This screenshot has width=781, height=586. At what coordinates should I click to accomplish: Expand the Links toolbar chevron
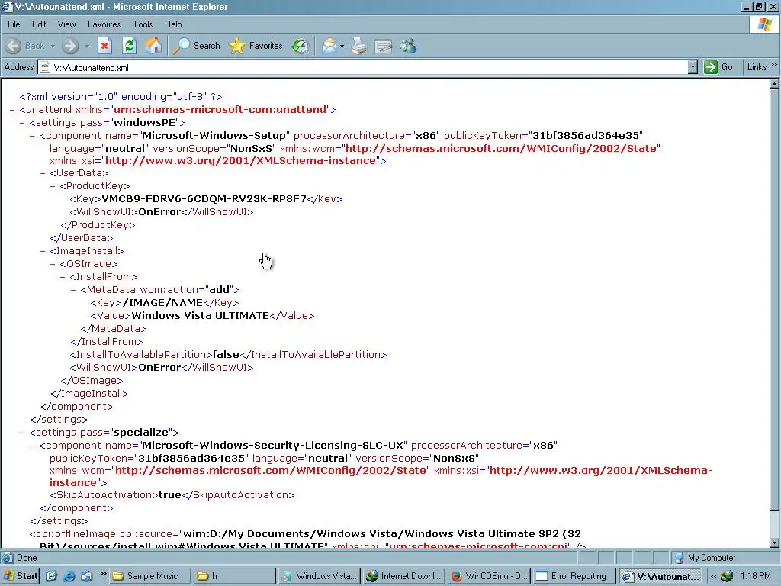(x=773, y=66)
